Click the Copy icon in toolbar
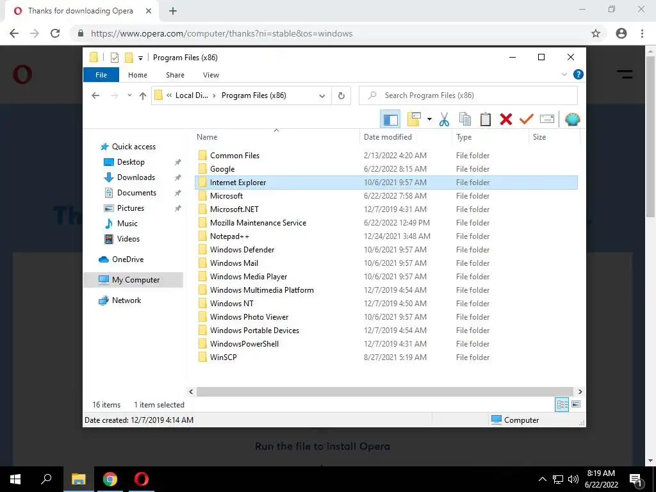 click(x=465, y=119)
